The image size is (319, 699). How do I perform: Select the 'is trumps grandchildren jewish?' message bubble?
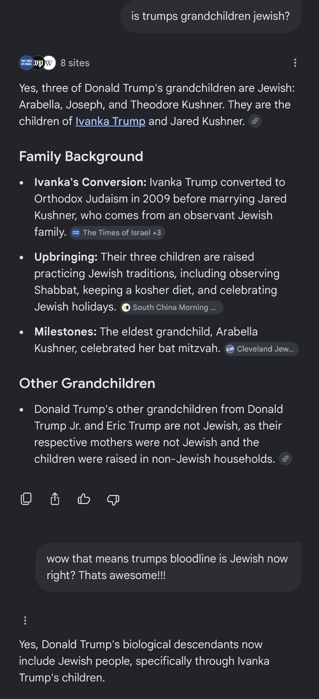click(211, 16)
